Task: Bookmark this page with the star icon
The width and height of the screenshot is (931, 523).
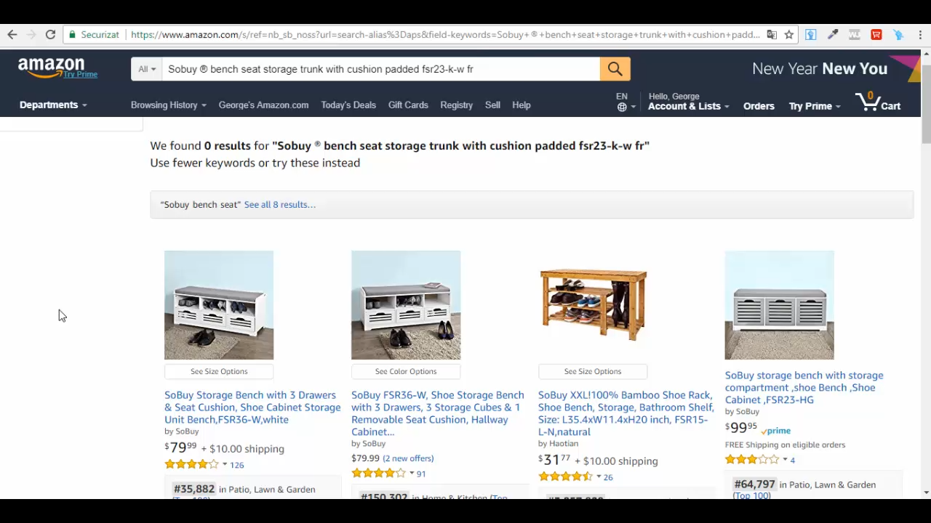Action: [788, 34]
